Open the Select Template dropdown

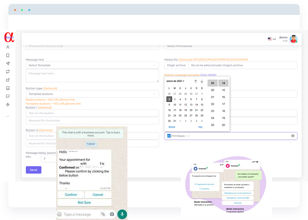point(92,65)
